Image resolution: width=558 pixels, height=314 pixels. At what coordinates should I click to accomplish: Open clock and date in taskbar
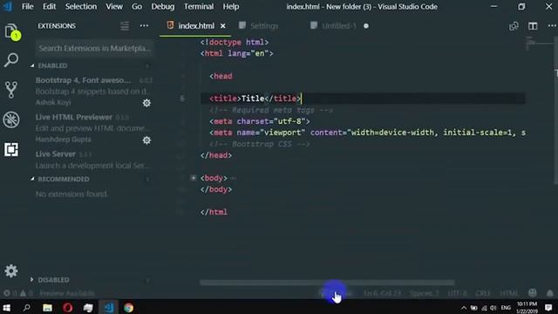(x=527, y=308)
